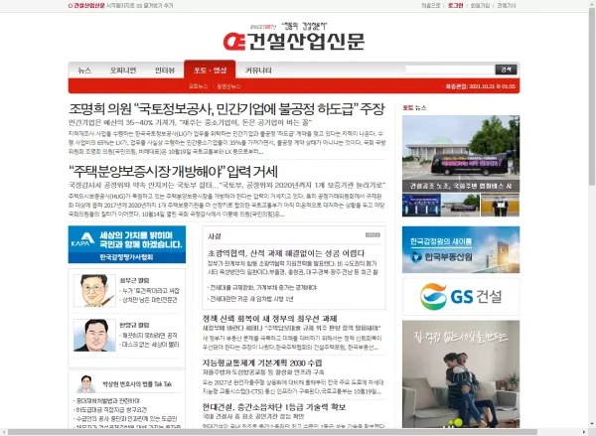Open the 뉴스 menu tab
This screenshot has height=436, width=596.
point(84,71)
